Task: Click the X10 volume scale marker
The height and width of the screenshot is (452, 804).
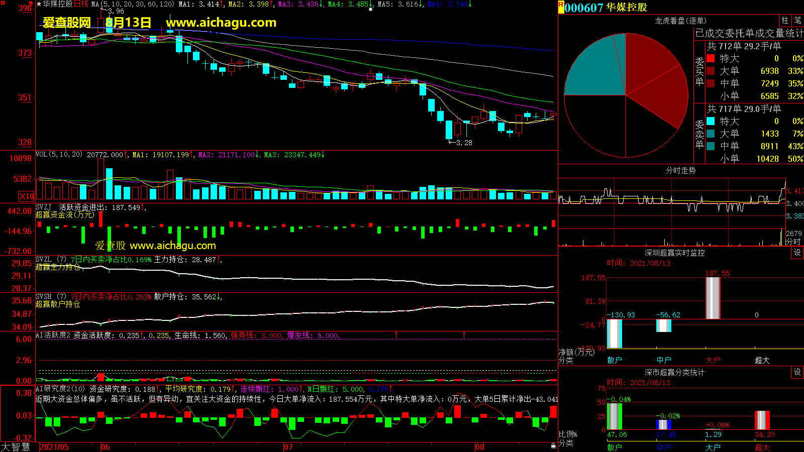Action: pyautogui.click(x=27, y=196)
